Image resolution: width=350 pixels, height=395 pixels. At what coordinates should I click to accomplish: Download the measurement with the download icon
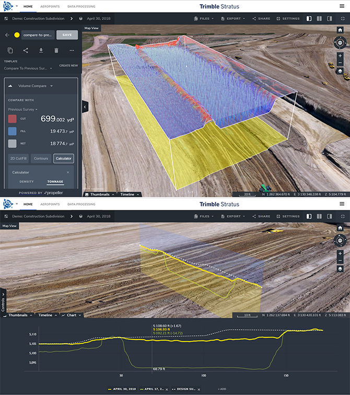(41, 50)
